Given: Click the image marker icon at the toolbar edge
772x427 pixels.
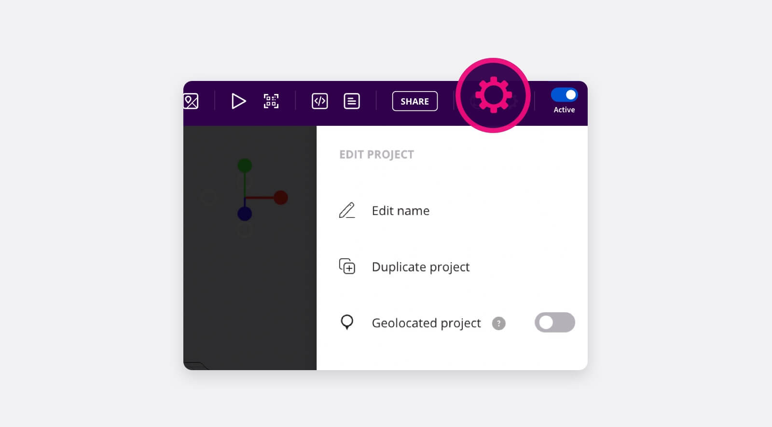Looking at the screenshot, I should (191, 101).
